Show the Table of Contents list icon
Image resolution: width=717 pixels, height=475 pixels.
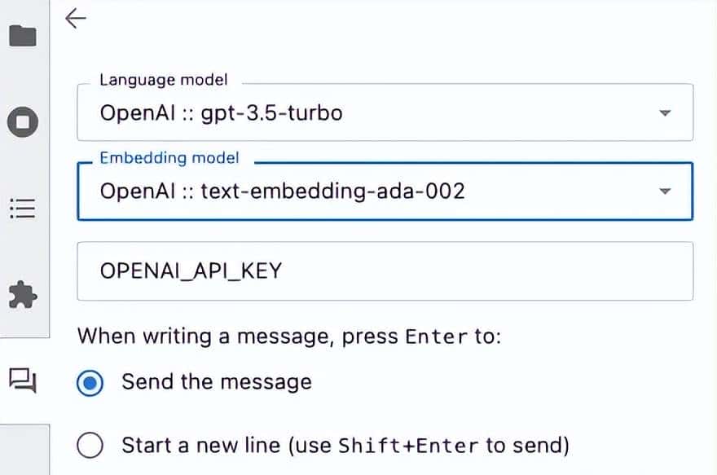point(23,208)
